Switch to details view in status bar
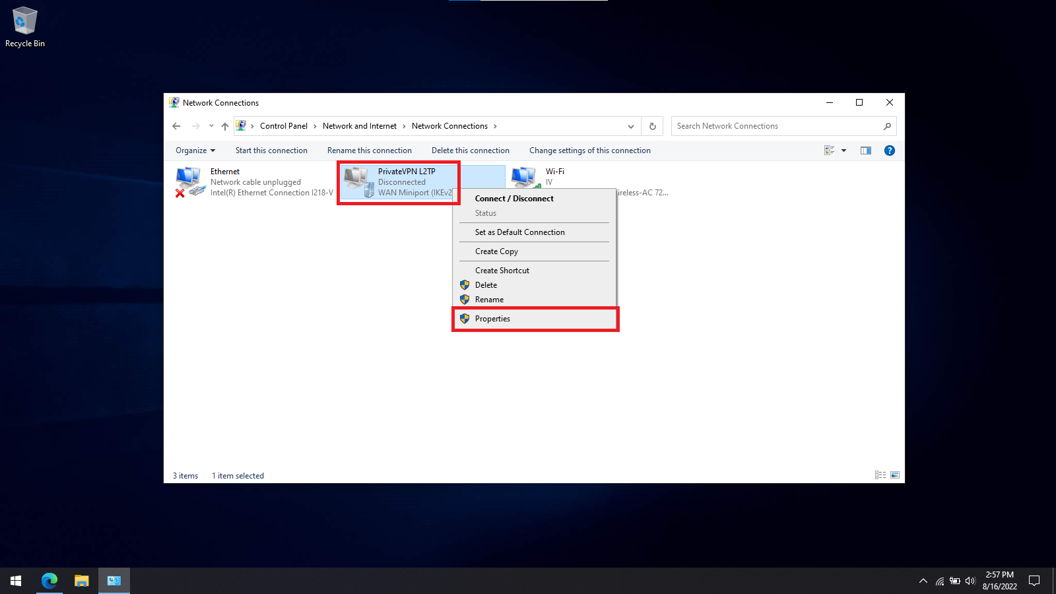This screenshot has width=1056, height=594. tap(880, 475)
